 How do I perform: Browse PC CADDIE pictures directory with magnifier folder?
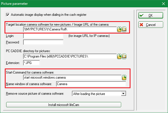click(124, 56)
